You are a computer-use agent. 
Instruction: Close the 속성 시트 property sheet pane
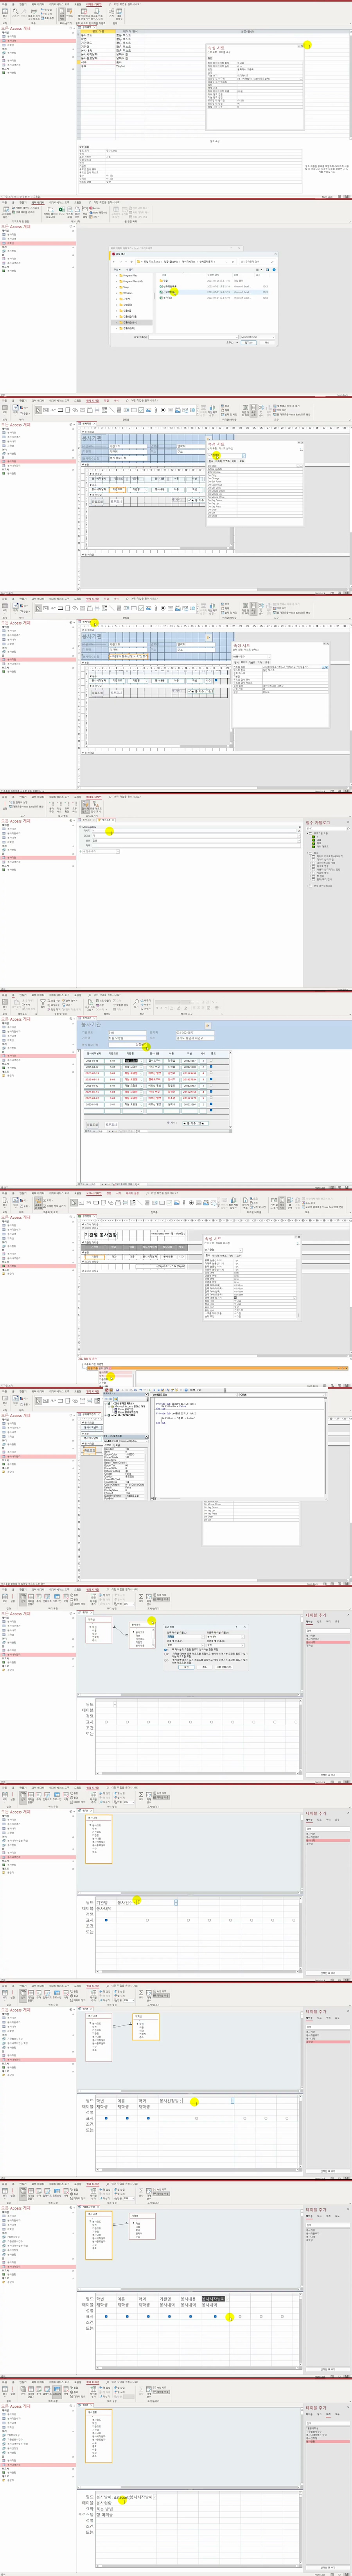(302, 46)
